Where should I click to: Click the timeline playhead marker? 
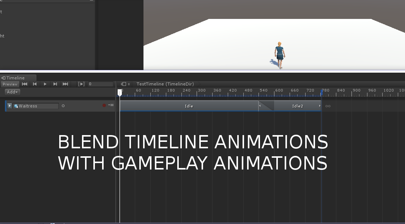point(120,92)
